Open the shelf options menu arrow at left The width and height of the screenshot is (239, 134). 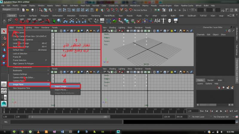[x=4, y=22]
